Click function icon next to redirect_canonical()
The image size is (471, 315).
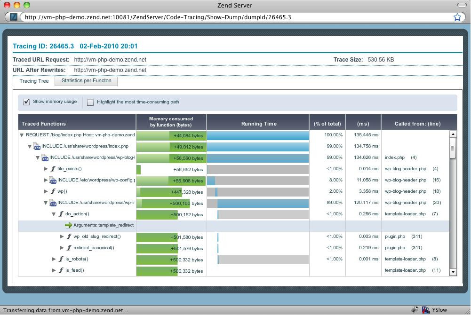pyautogui.click(x=69, y=248)
